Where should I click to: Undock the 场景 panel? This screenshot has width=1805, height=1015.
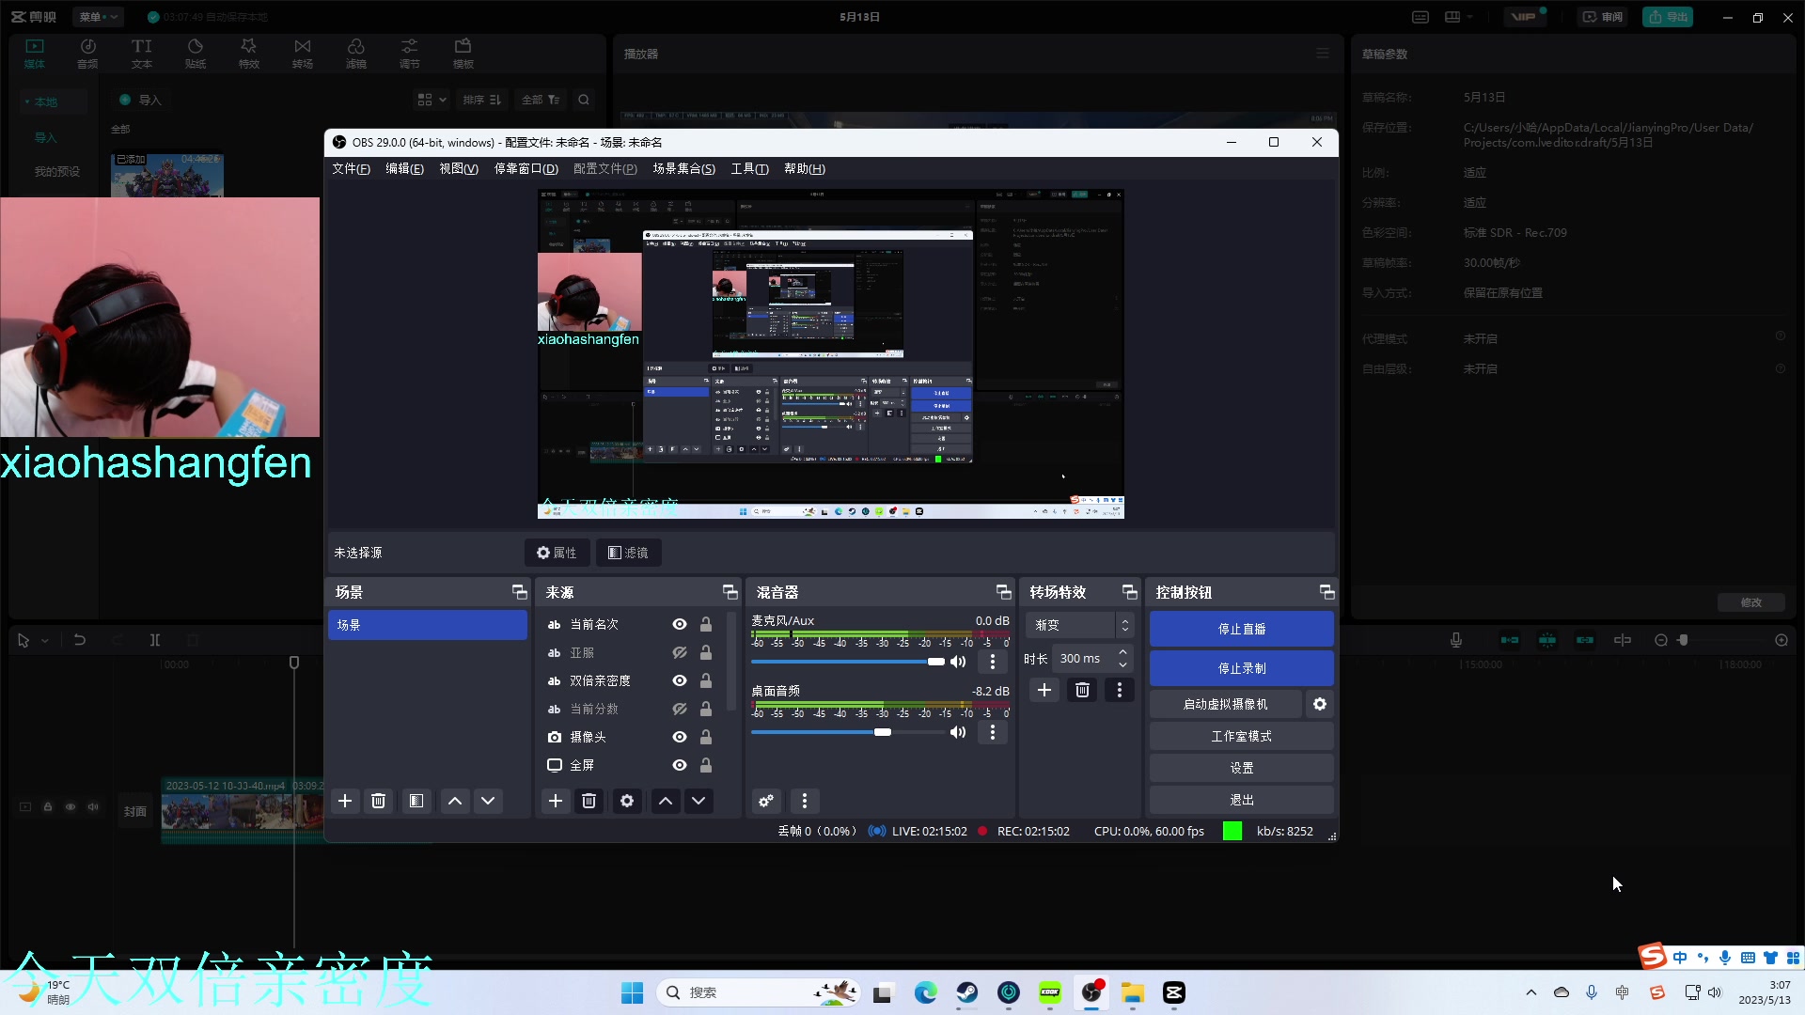click(519, 592)
